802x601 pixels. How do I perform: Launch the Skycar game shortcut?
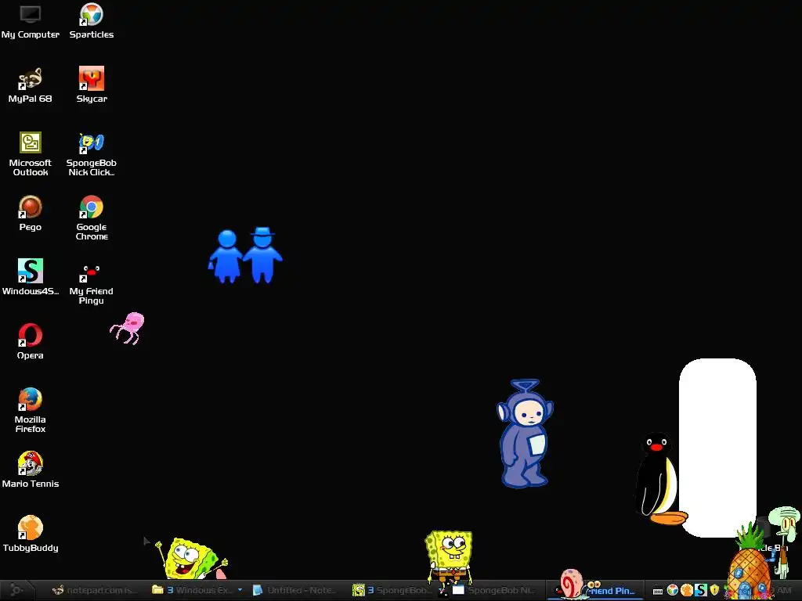click(x=92, y=86)
